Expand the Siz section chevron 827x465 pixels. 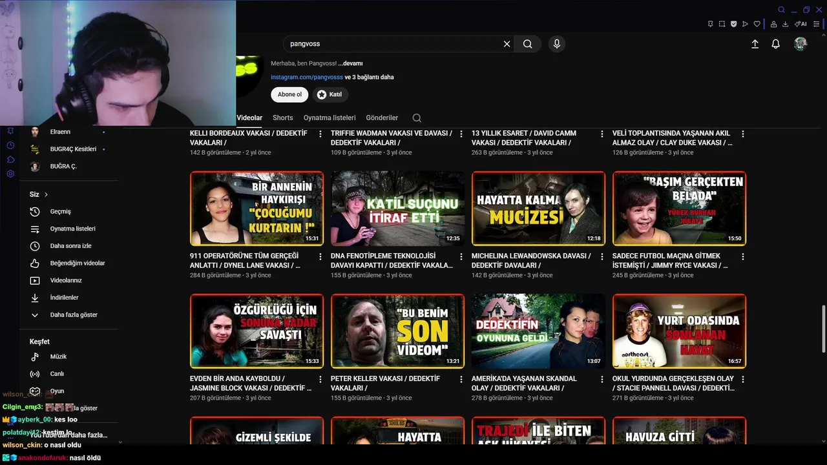[x=46, y=194]
